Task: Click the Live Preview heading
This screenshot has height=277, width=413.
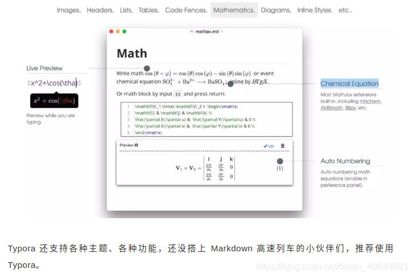Action: [44, 68]
